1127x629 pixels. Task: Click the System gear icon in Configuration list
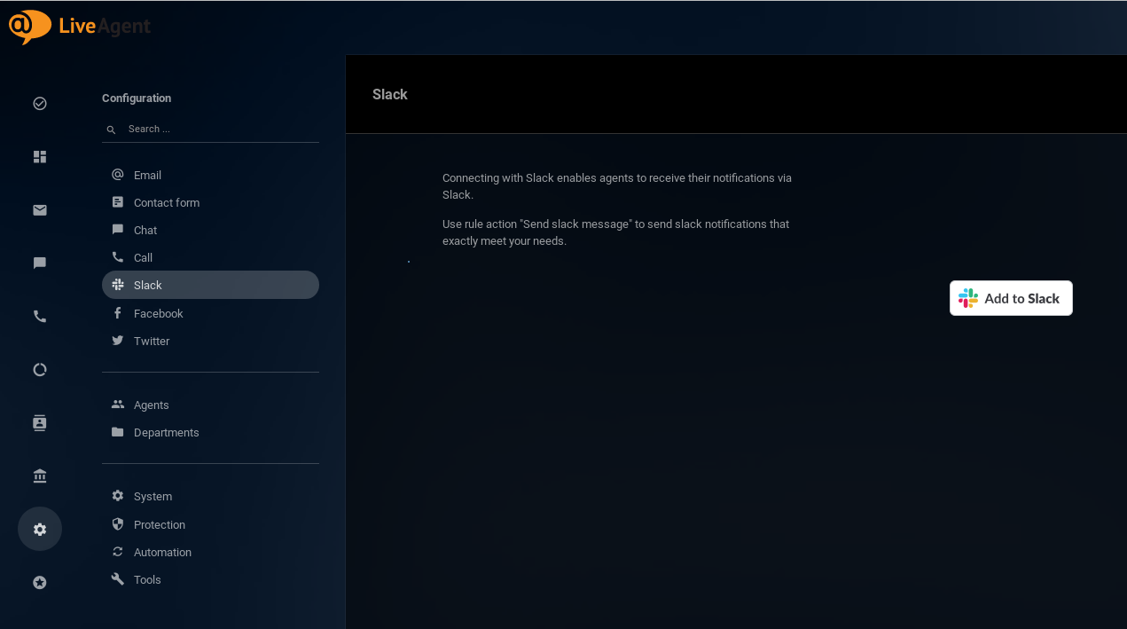click(x=118, y=496)
